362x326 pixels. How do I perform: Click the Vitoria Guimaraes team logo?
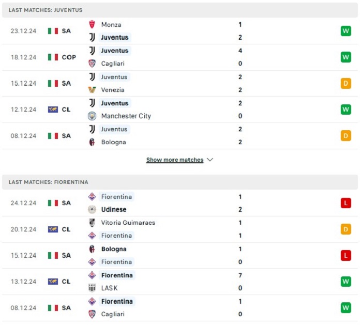coord(92,223)
